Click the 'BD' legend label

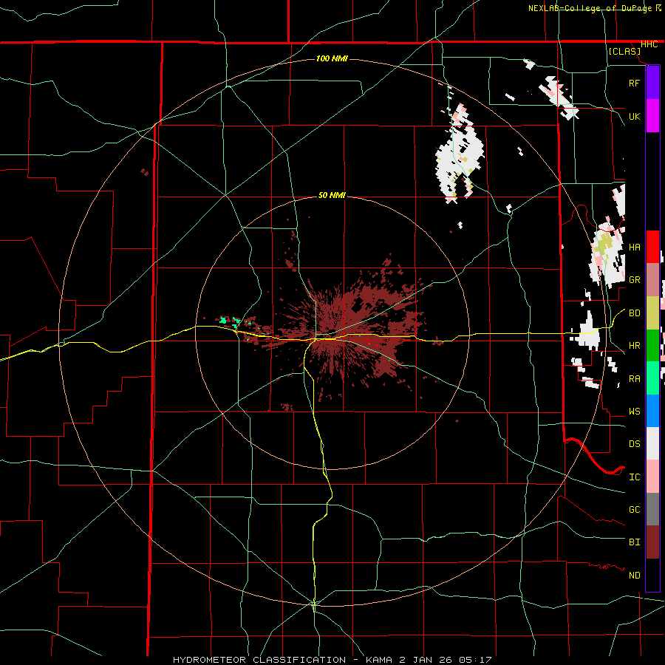click(x=634, y=313)
